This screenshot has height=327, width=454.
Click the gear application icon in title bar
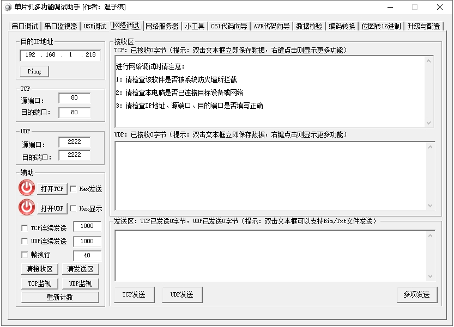pyautogui.click(x=8, y=7)
